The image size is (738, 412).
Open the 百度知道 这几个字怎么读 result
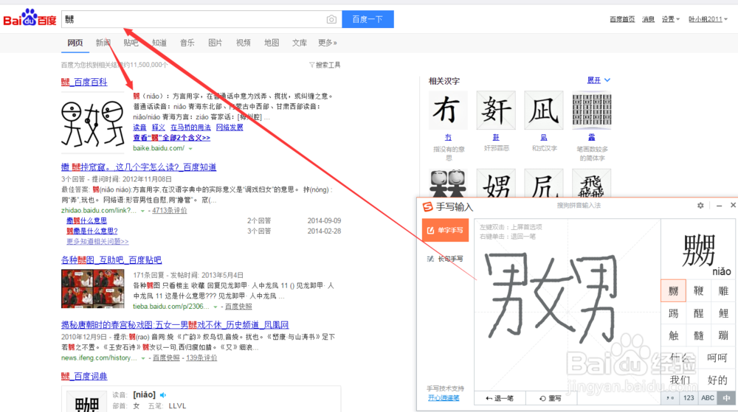(139, 167)
